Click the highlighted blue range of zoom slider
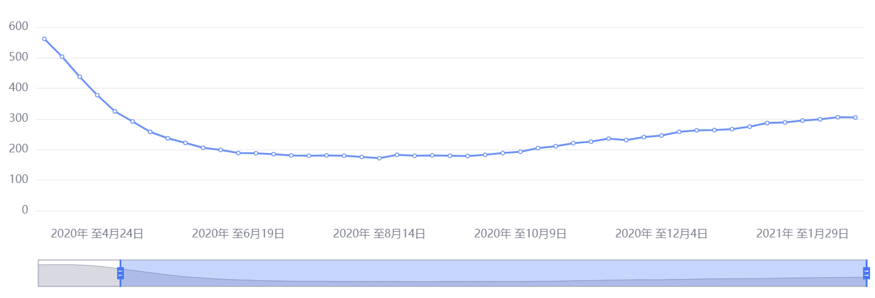Image resolution: width=875 pixels, height=298 pixels. [x=493, y=273]
